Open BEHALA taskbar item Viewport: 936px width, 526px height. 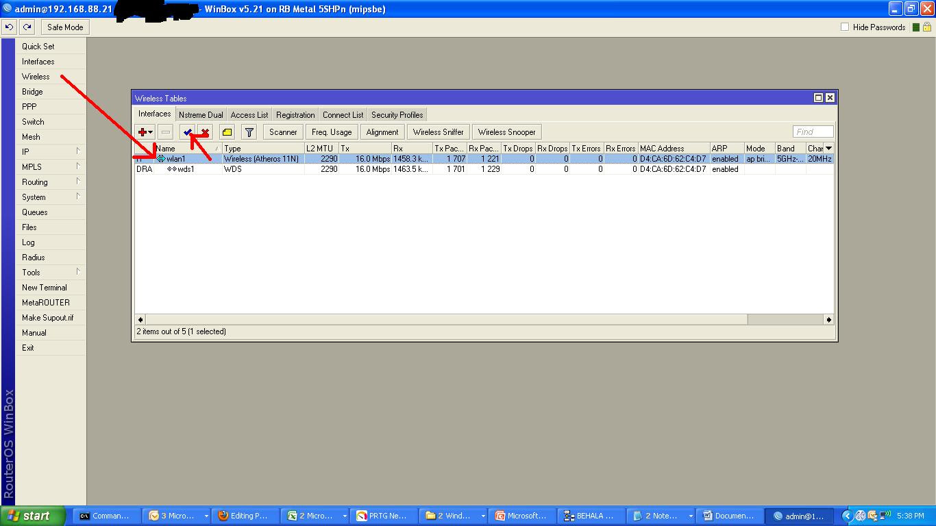pos(591,516)
